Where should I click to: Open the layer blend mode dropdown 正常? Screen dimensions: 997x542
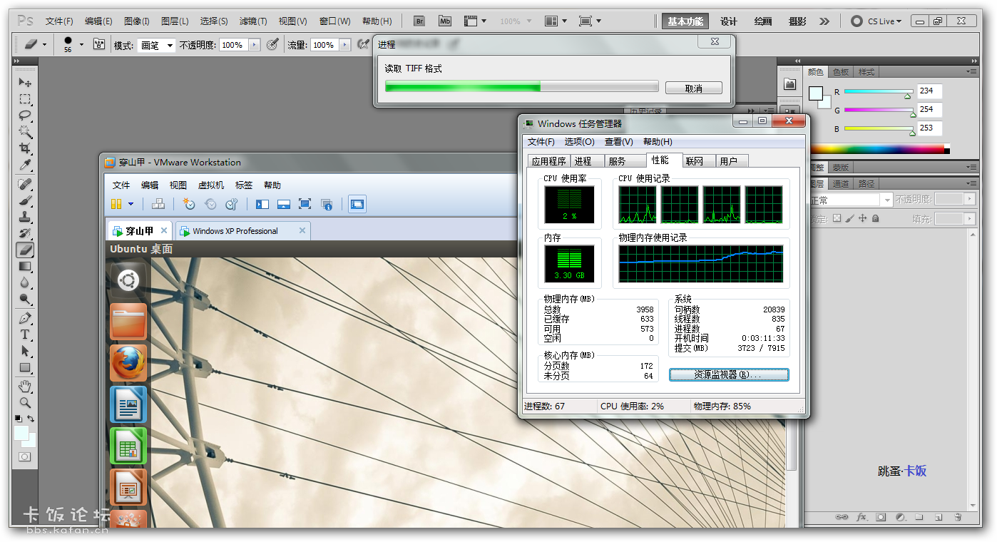pos(850,200)
